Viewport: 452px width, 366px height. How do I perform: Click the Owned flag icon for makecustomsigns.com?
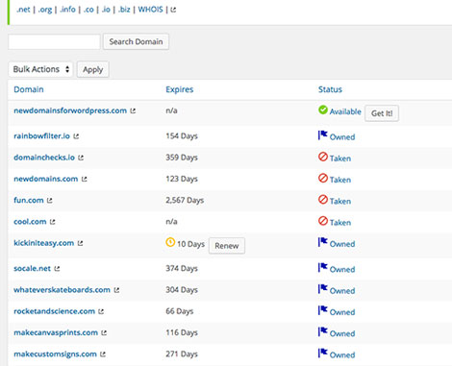pos(322,354)
